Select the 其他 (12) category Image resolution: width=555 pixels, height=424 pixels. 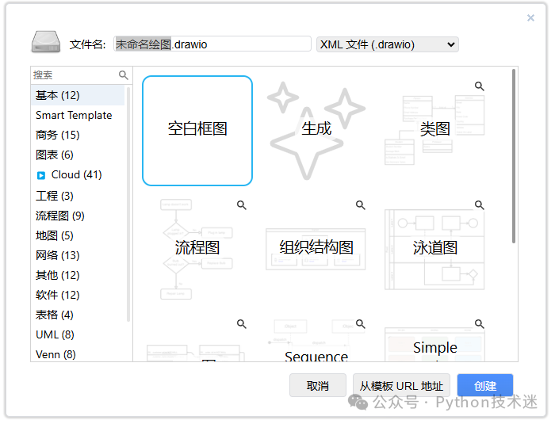tap(78, 275)
